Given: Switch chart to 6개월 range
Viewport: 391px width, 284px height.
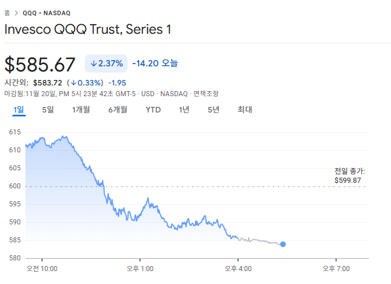Looking at the screenshot, I should click(118, 110).
